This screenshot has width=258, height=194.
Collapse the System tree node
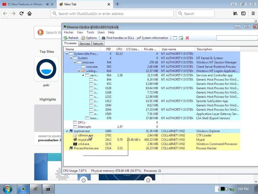tap(71, 58)
